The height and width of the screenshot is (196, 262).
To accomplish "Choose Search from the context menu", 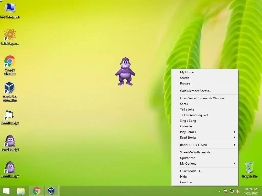I will click(205, 78).
